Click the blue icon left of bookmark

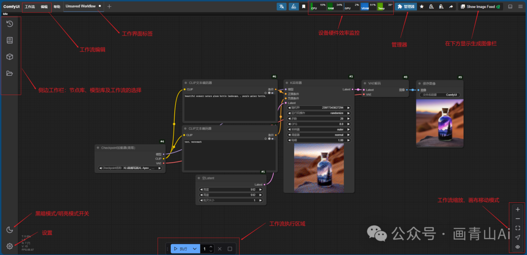click(x=294, y=6)
